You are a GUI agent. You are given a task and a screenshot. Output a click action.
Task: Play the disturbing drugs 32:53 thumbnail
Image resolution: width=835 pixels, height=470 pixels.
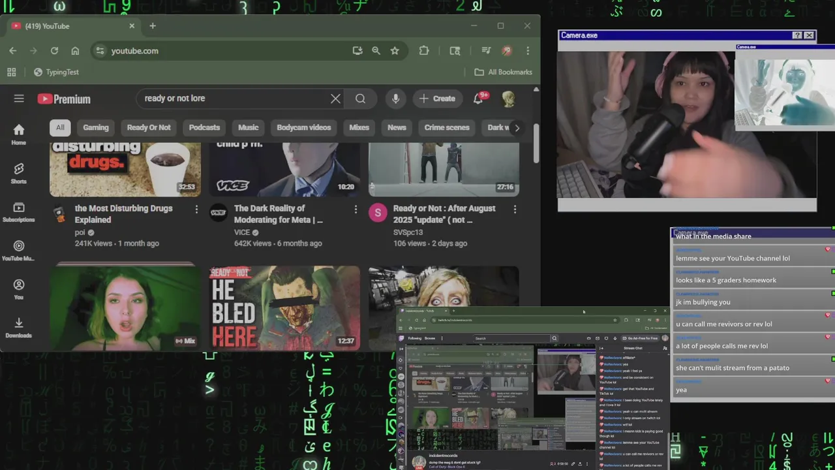coord(125,168)
